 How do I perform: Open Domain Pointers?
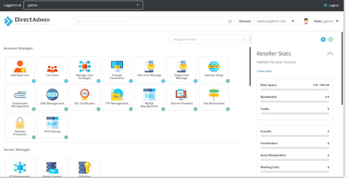pyautogui.click(x=182, y=97)
